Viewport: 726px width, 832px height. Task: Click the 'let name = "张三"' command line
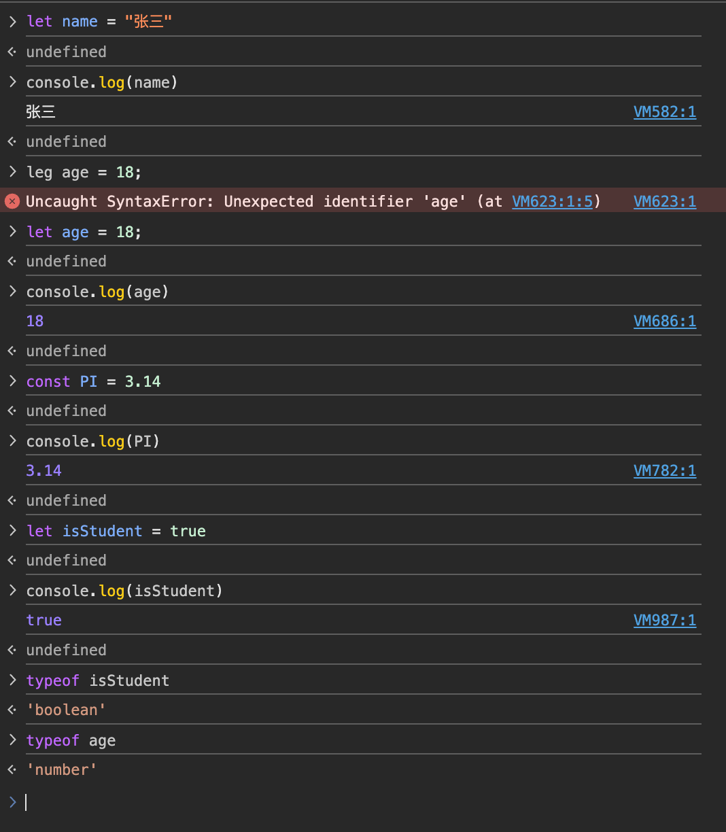[x=99, y=22]
